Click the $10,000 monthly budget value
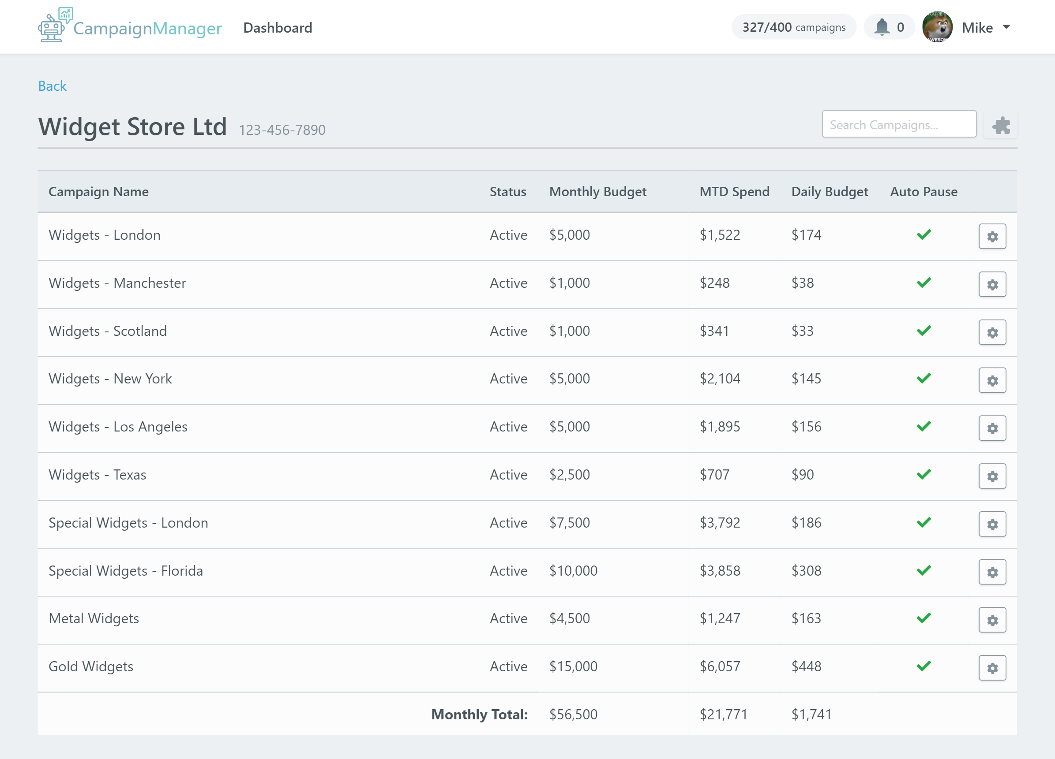This screenshot has width=1055, height=759. point(573,571)
